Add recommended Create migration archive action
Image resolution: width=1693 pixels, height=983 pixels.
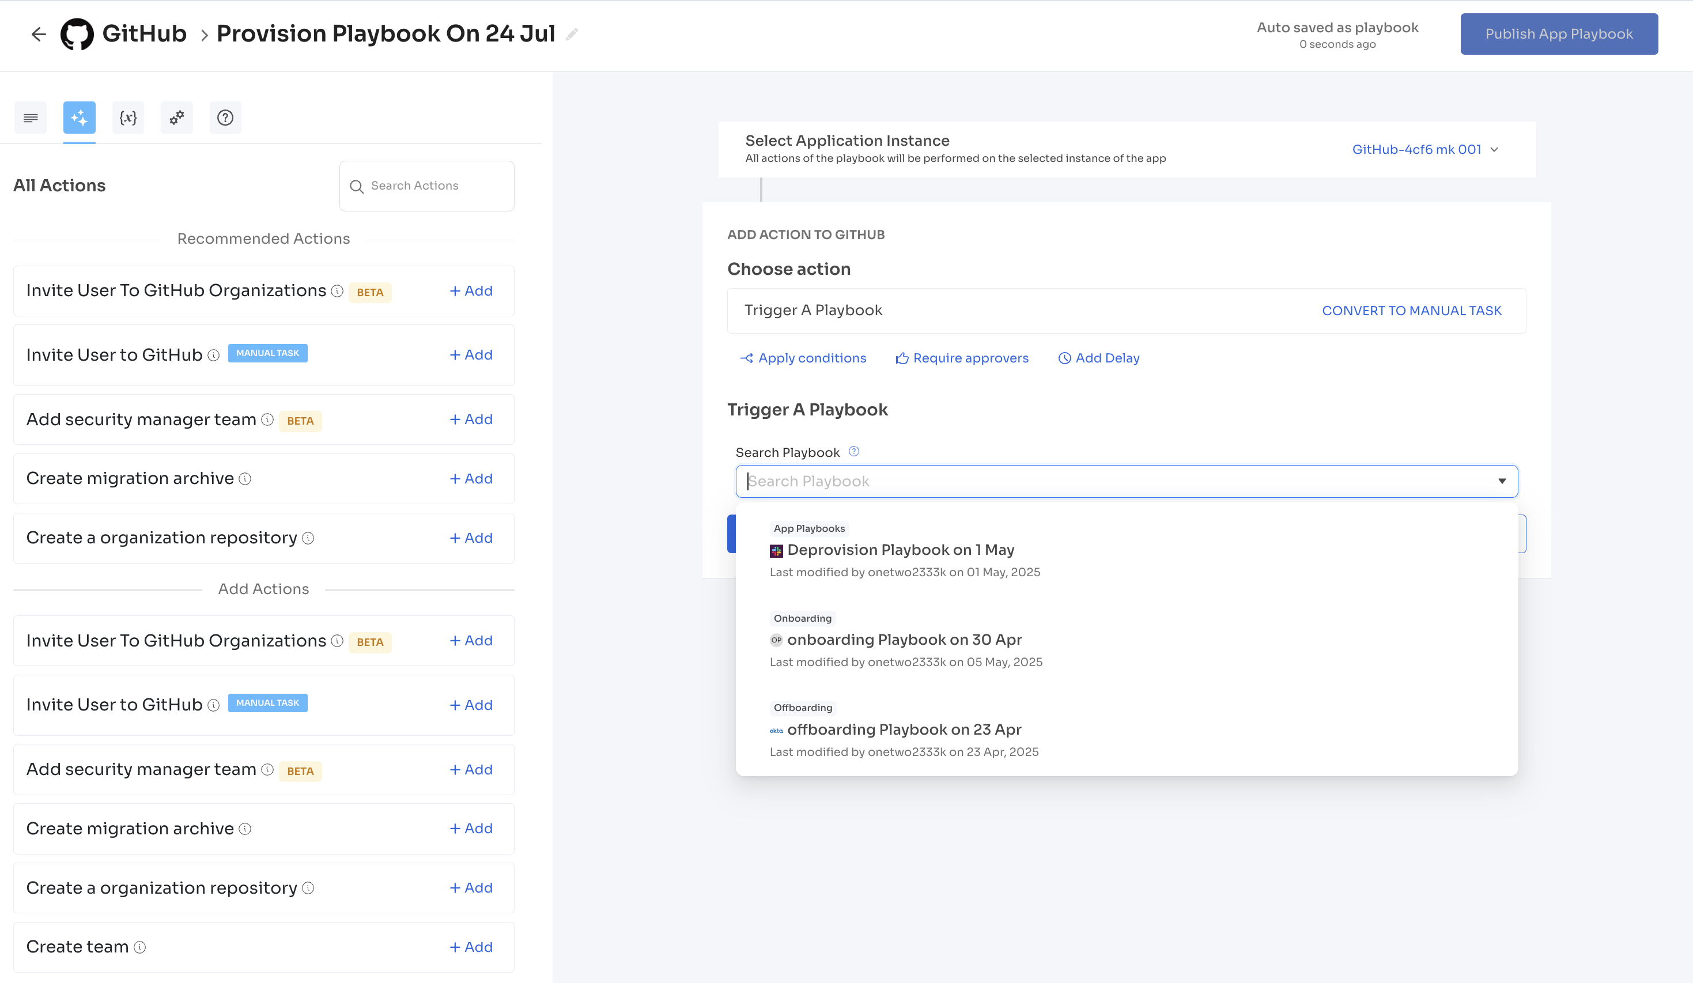click(471, 478)
